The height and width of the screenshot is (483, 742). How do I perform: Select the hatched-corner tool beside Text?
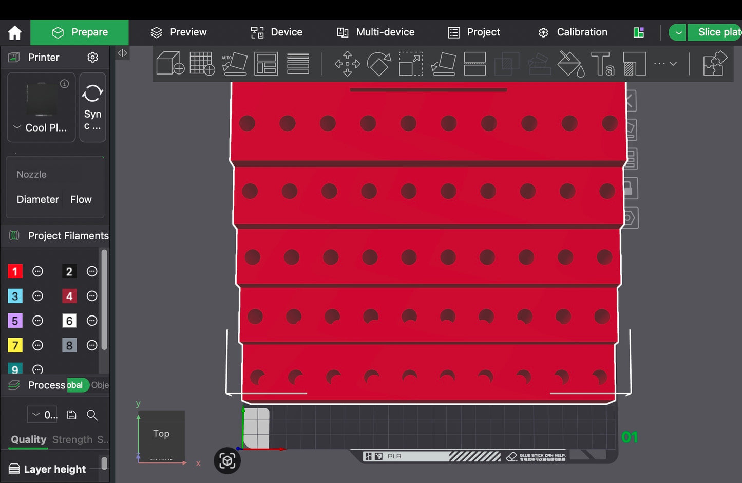[634, 64]
